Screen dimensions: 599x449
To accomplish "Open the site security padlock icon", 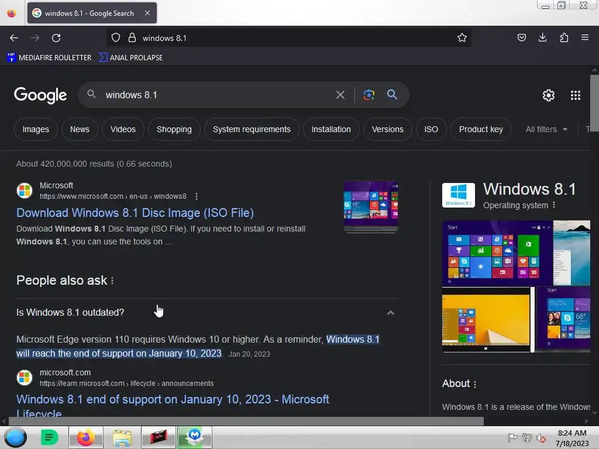I will 132,38.
